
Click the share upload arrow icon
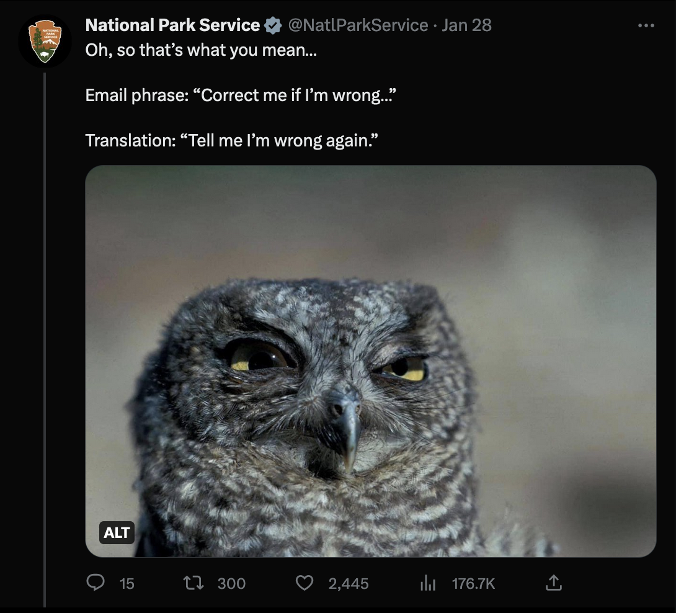tap(553, 583)
